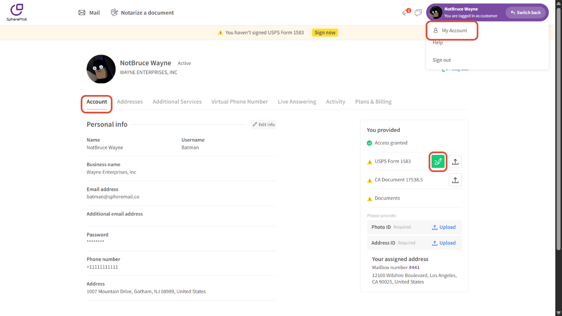Click upload icon for USPS Form 1583

click(x=455, y=161)
